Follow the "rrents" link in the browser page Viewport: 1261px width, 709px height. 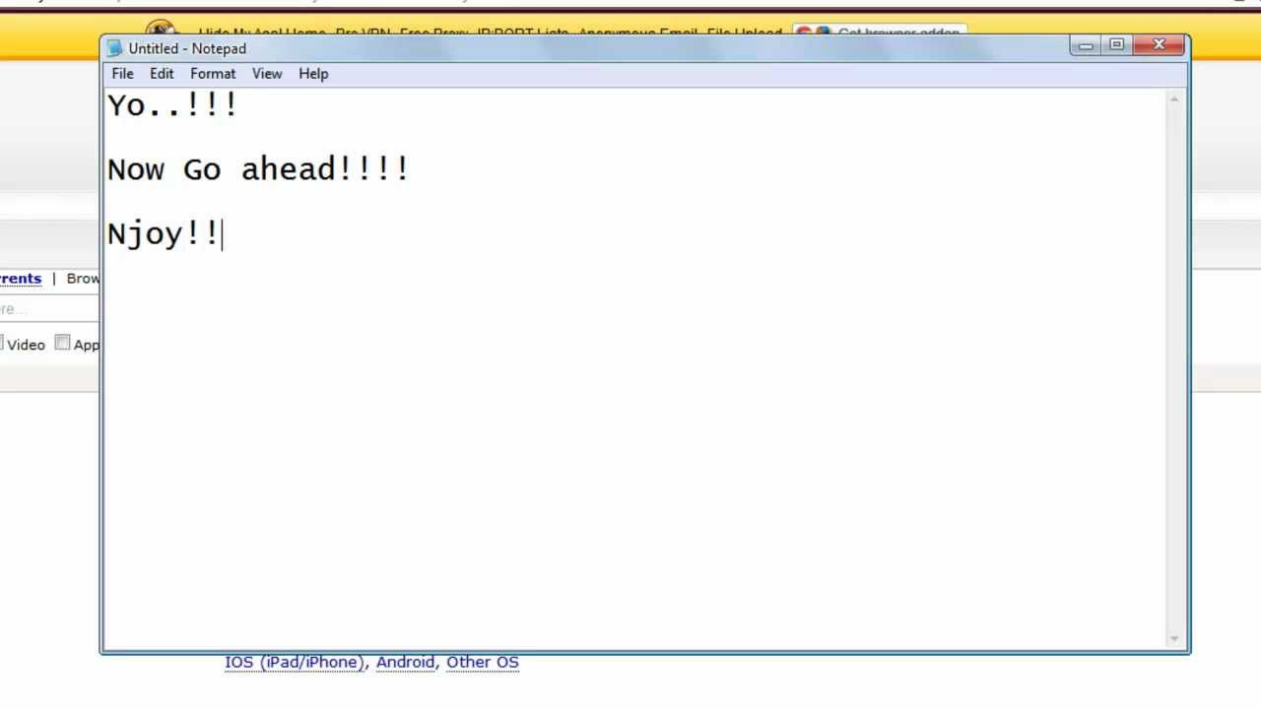[x=21, y=279]
